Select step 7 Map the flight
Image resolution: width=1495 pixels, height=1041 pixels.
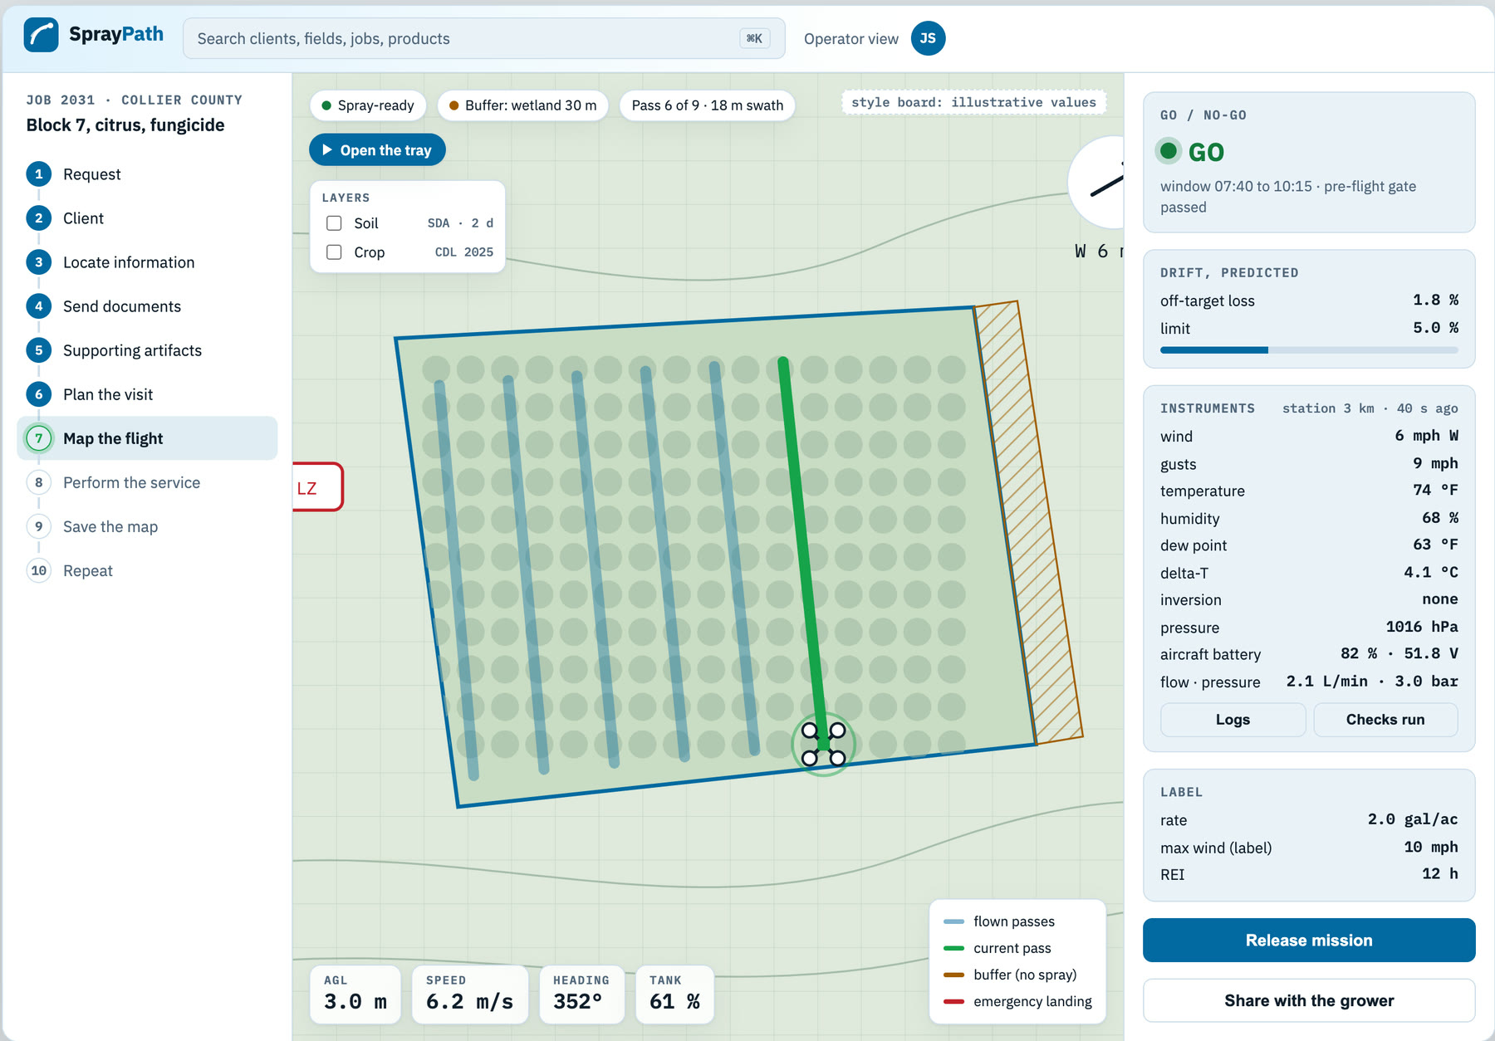(x=147, y=438)
